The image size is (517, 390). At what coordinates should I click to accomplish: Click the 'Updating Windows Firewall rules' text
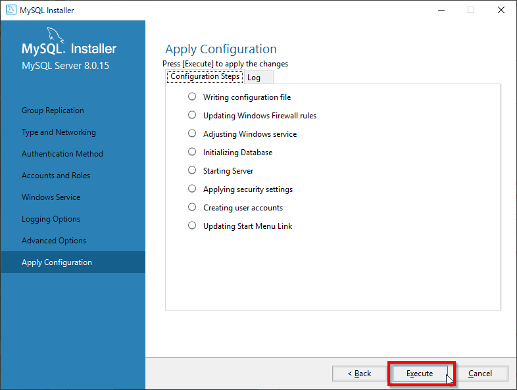260,116
